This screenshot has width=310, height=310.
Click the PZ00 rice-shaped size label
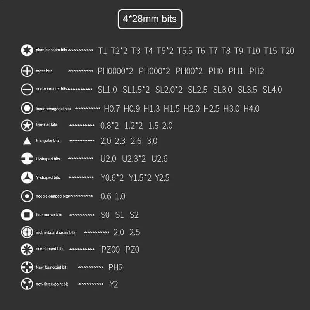[110, 250]
